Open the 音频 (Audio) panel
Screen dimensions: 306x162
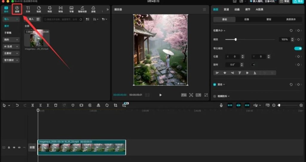point(17,9)
